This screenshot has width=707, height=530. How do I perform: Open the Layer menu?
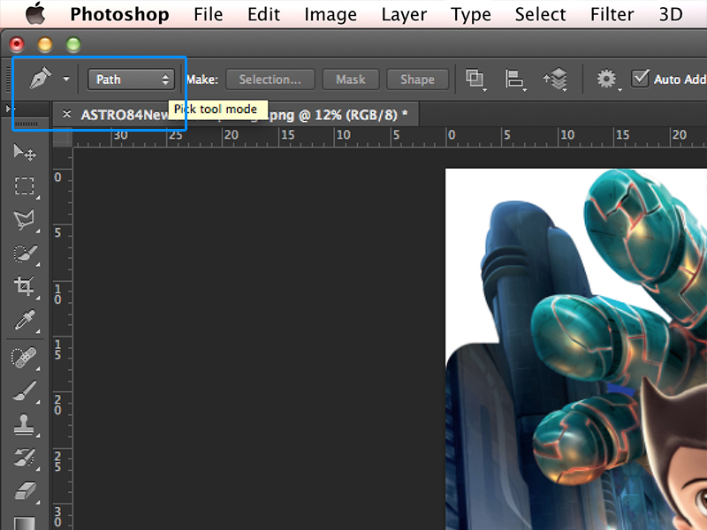(x=404, y=14)
